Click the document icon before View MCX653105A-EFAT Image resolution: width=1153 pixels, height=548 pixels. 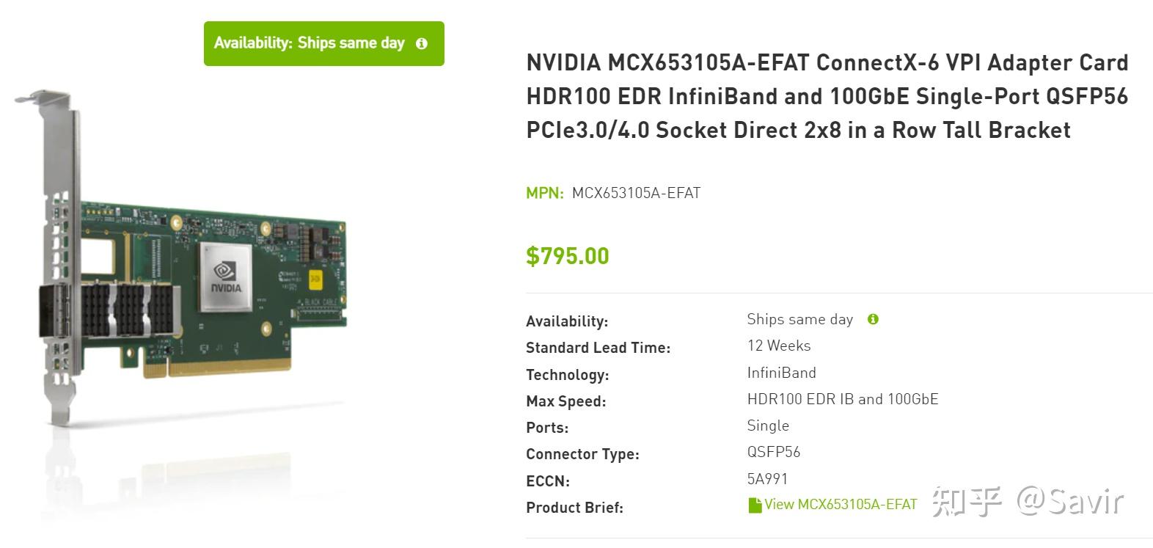click(x=754, y=505)
